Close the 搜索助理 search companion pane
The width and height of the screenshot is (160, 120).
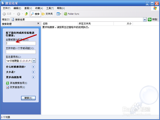38,23
